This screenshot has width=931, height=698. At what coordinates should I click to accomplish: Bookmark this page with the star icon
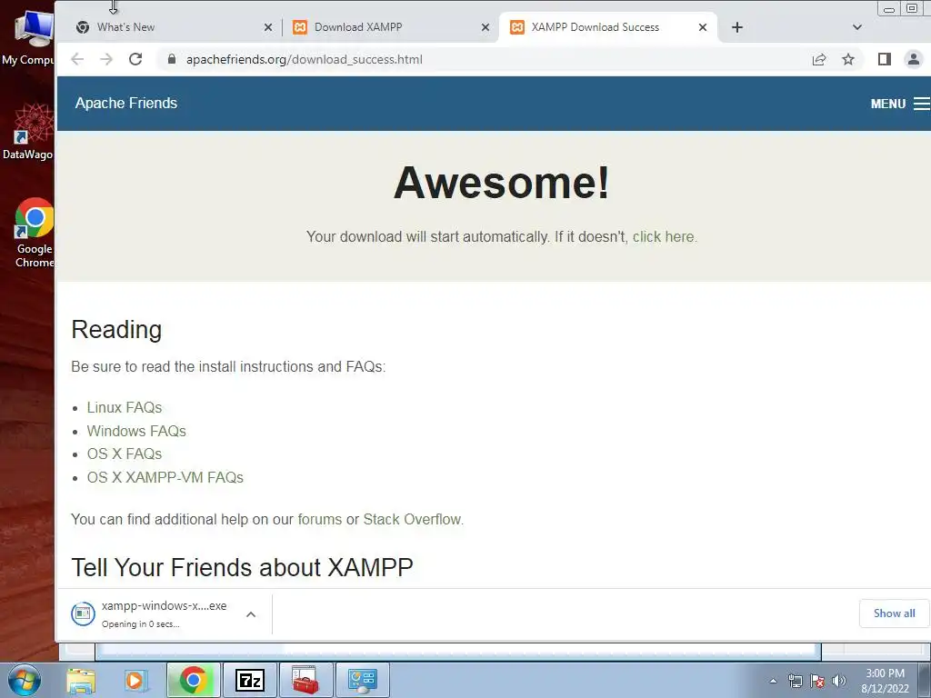click(848, 59)
